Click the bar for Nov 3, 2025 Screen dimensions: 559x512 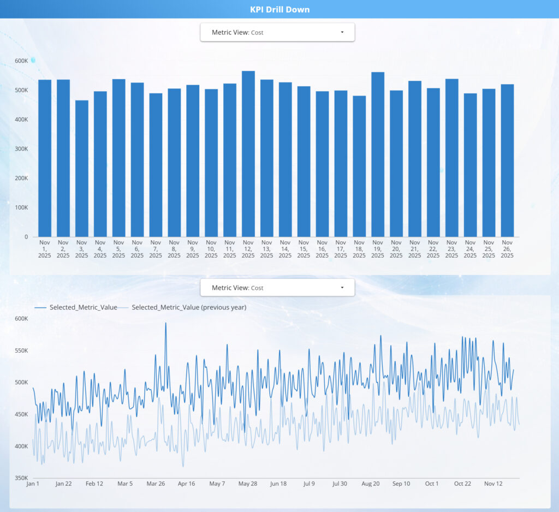pyautogui.click(x=82, y=168)
